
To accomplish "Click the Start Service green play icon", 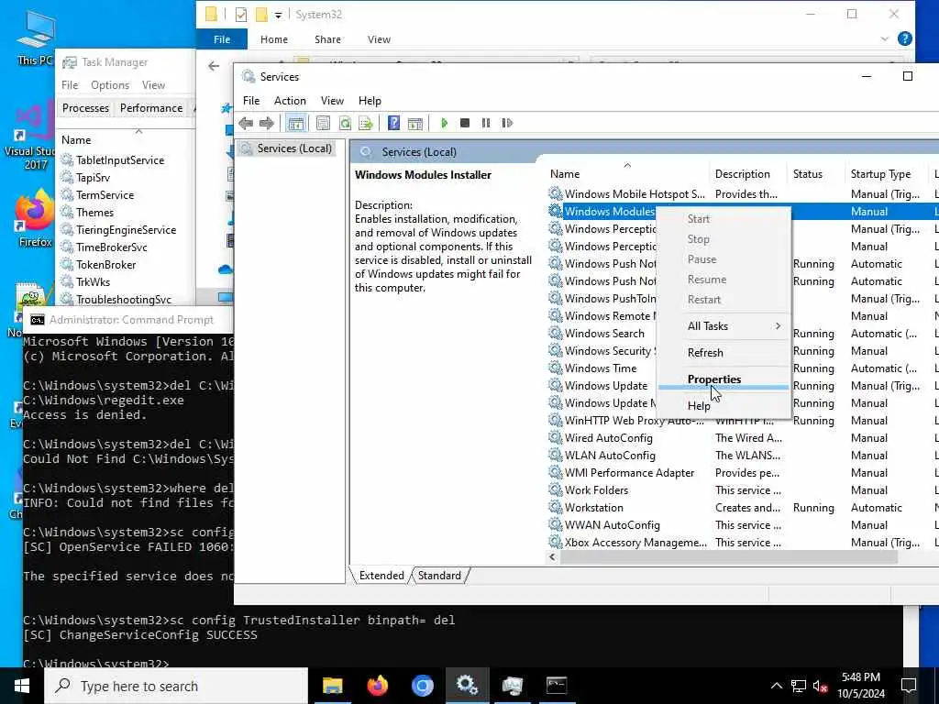I will click(445, 123).
